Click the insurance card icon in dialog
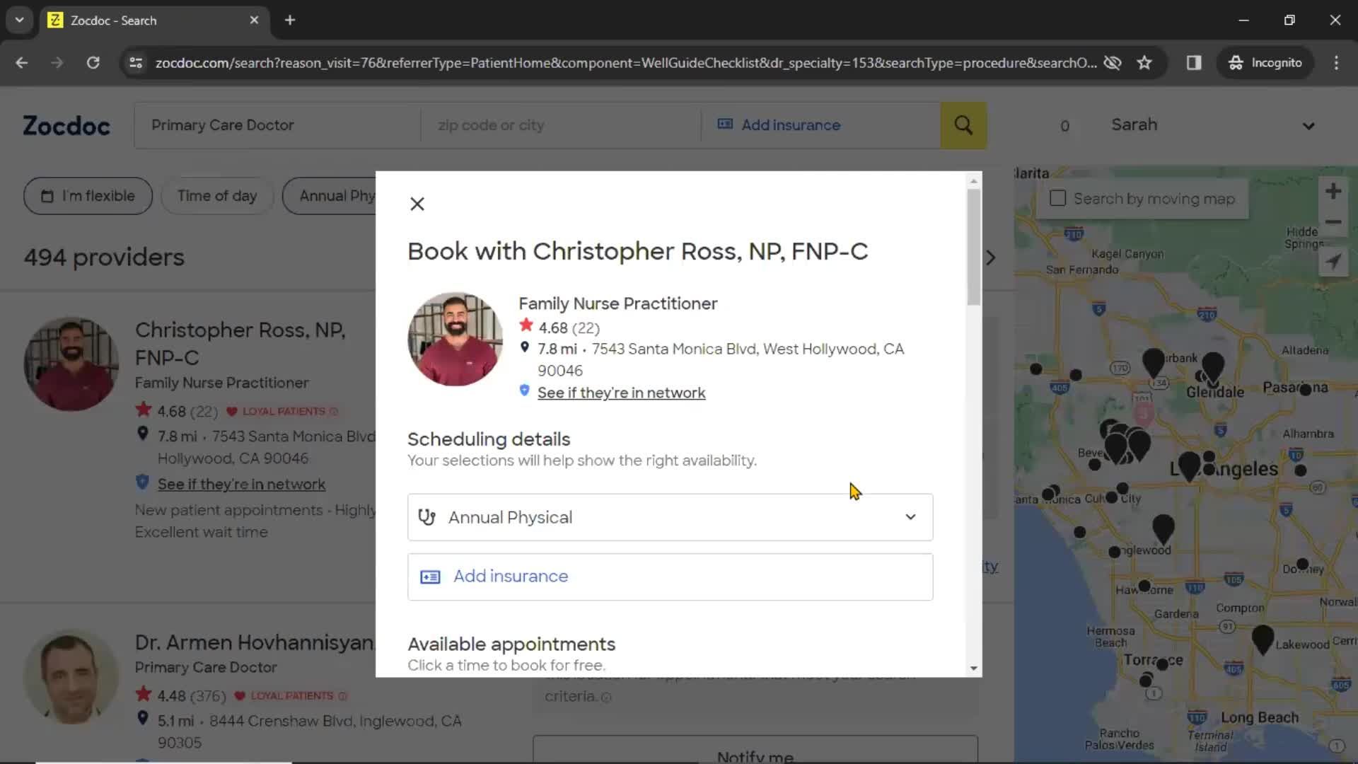Image resolution: width=1358 pixels, height=764 pixels. tap(430, 577)
